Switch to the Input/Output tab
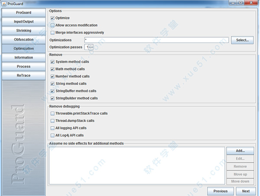The image size is (260, 196). pos(23,22)
